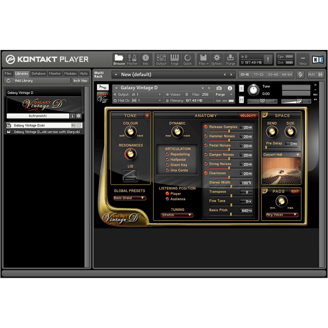Show the Info pane
The height and width of the screenshot is (328, 328).
146,59
